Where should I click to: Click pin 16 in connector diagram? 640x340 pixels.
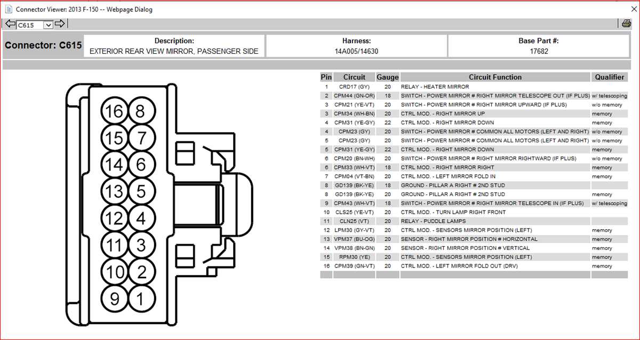[114, 111]
